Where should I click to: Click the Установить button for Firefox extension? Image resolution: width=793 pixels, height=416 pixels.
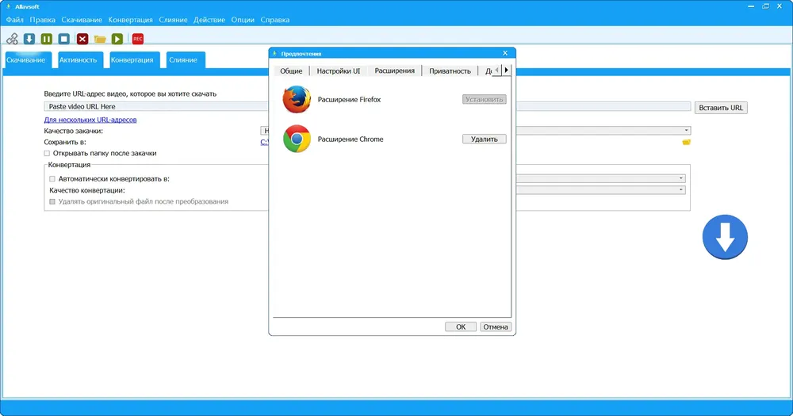484,100
